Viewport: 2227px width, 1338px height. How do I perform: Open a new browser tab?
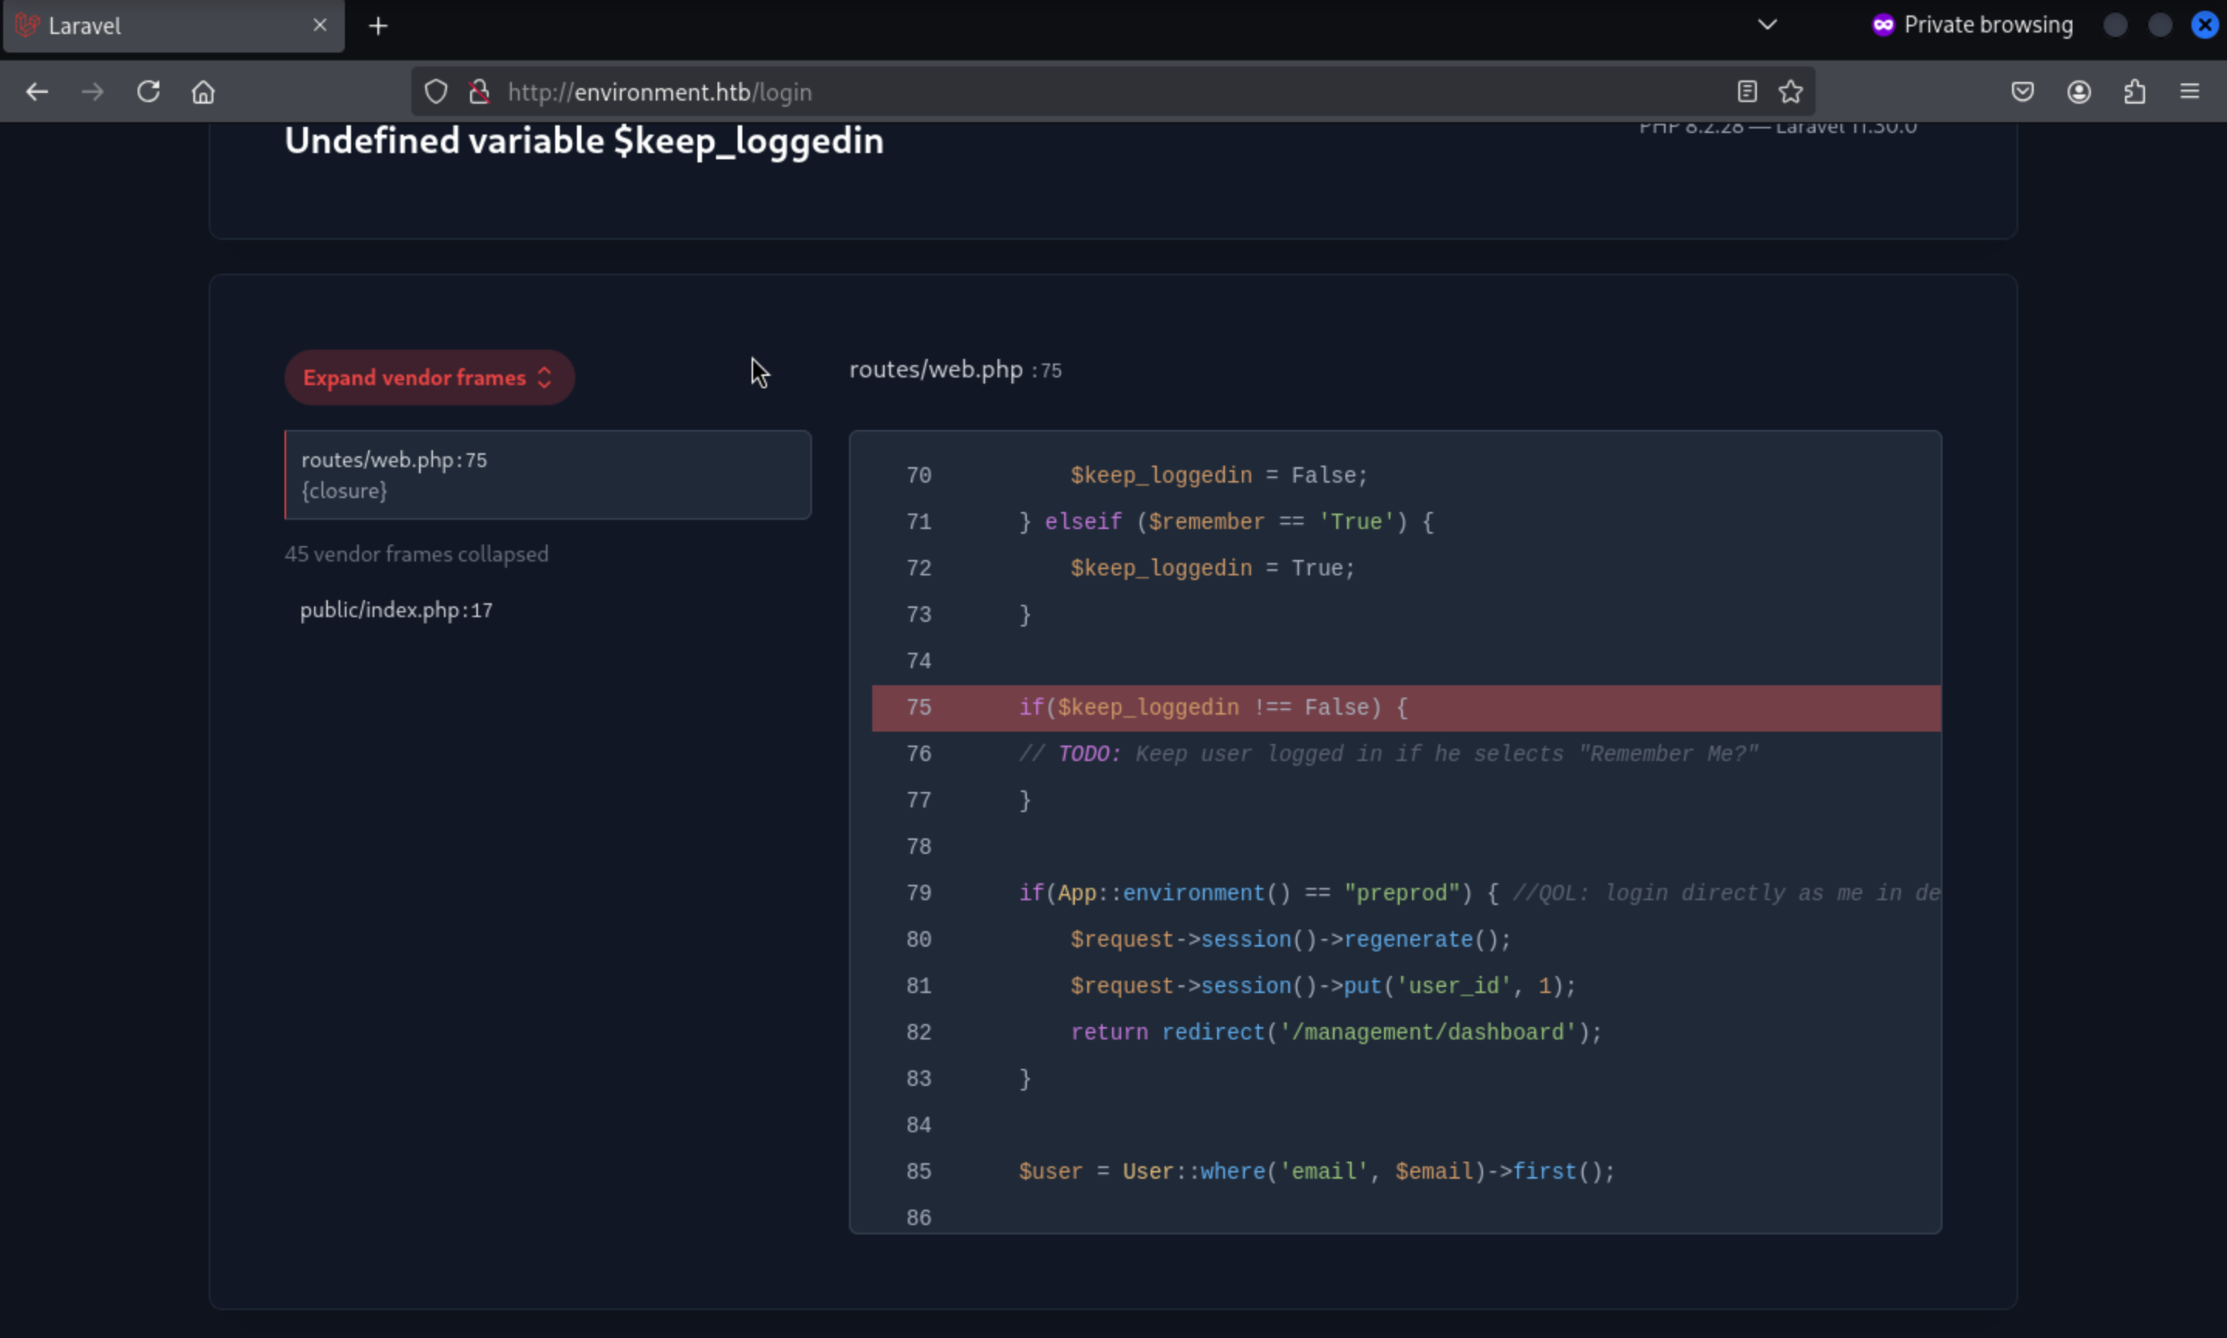pos(379,26)
